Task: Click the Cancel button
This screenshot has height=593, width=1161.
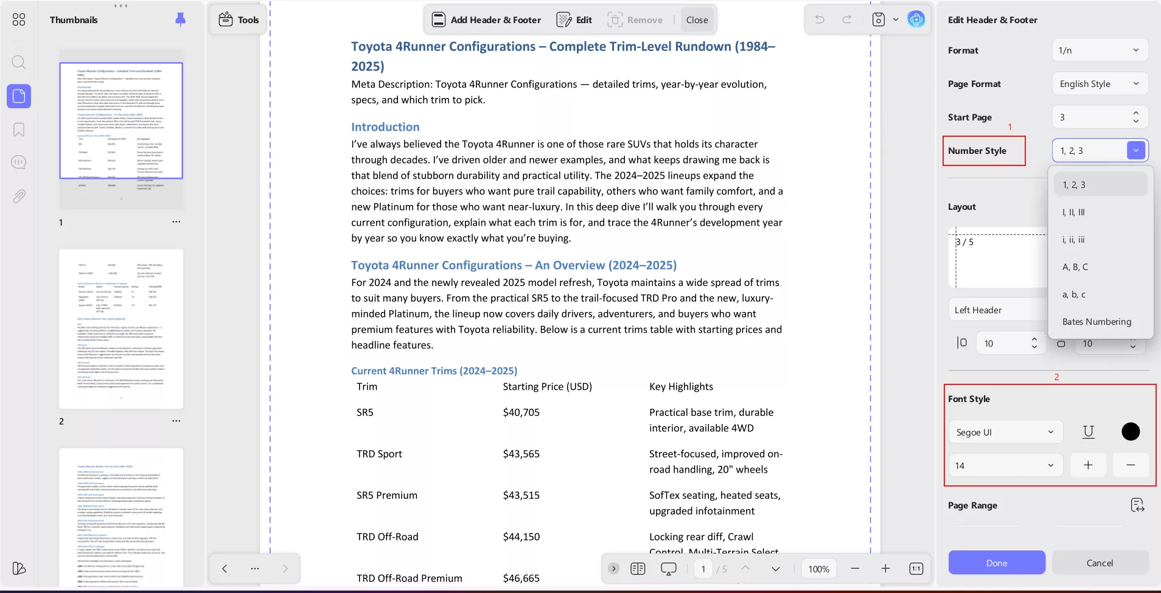Action: 1099,563
